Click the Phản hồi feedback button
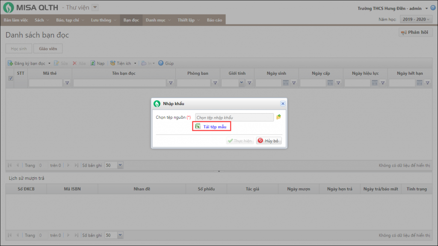The image size is (438, 246). point(415,32)
